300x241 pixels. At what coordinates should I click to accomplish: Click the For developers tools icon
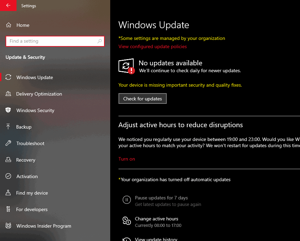[x=8, y=209]
